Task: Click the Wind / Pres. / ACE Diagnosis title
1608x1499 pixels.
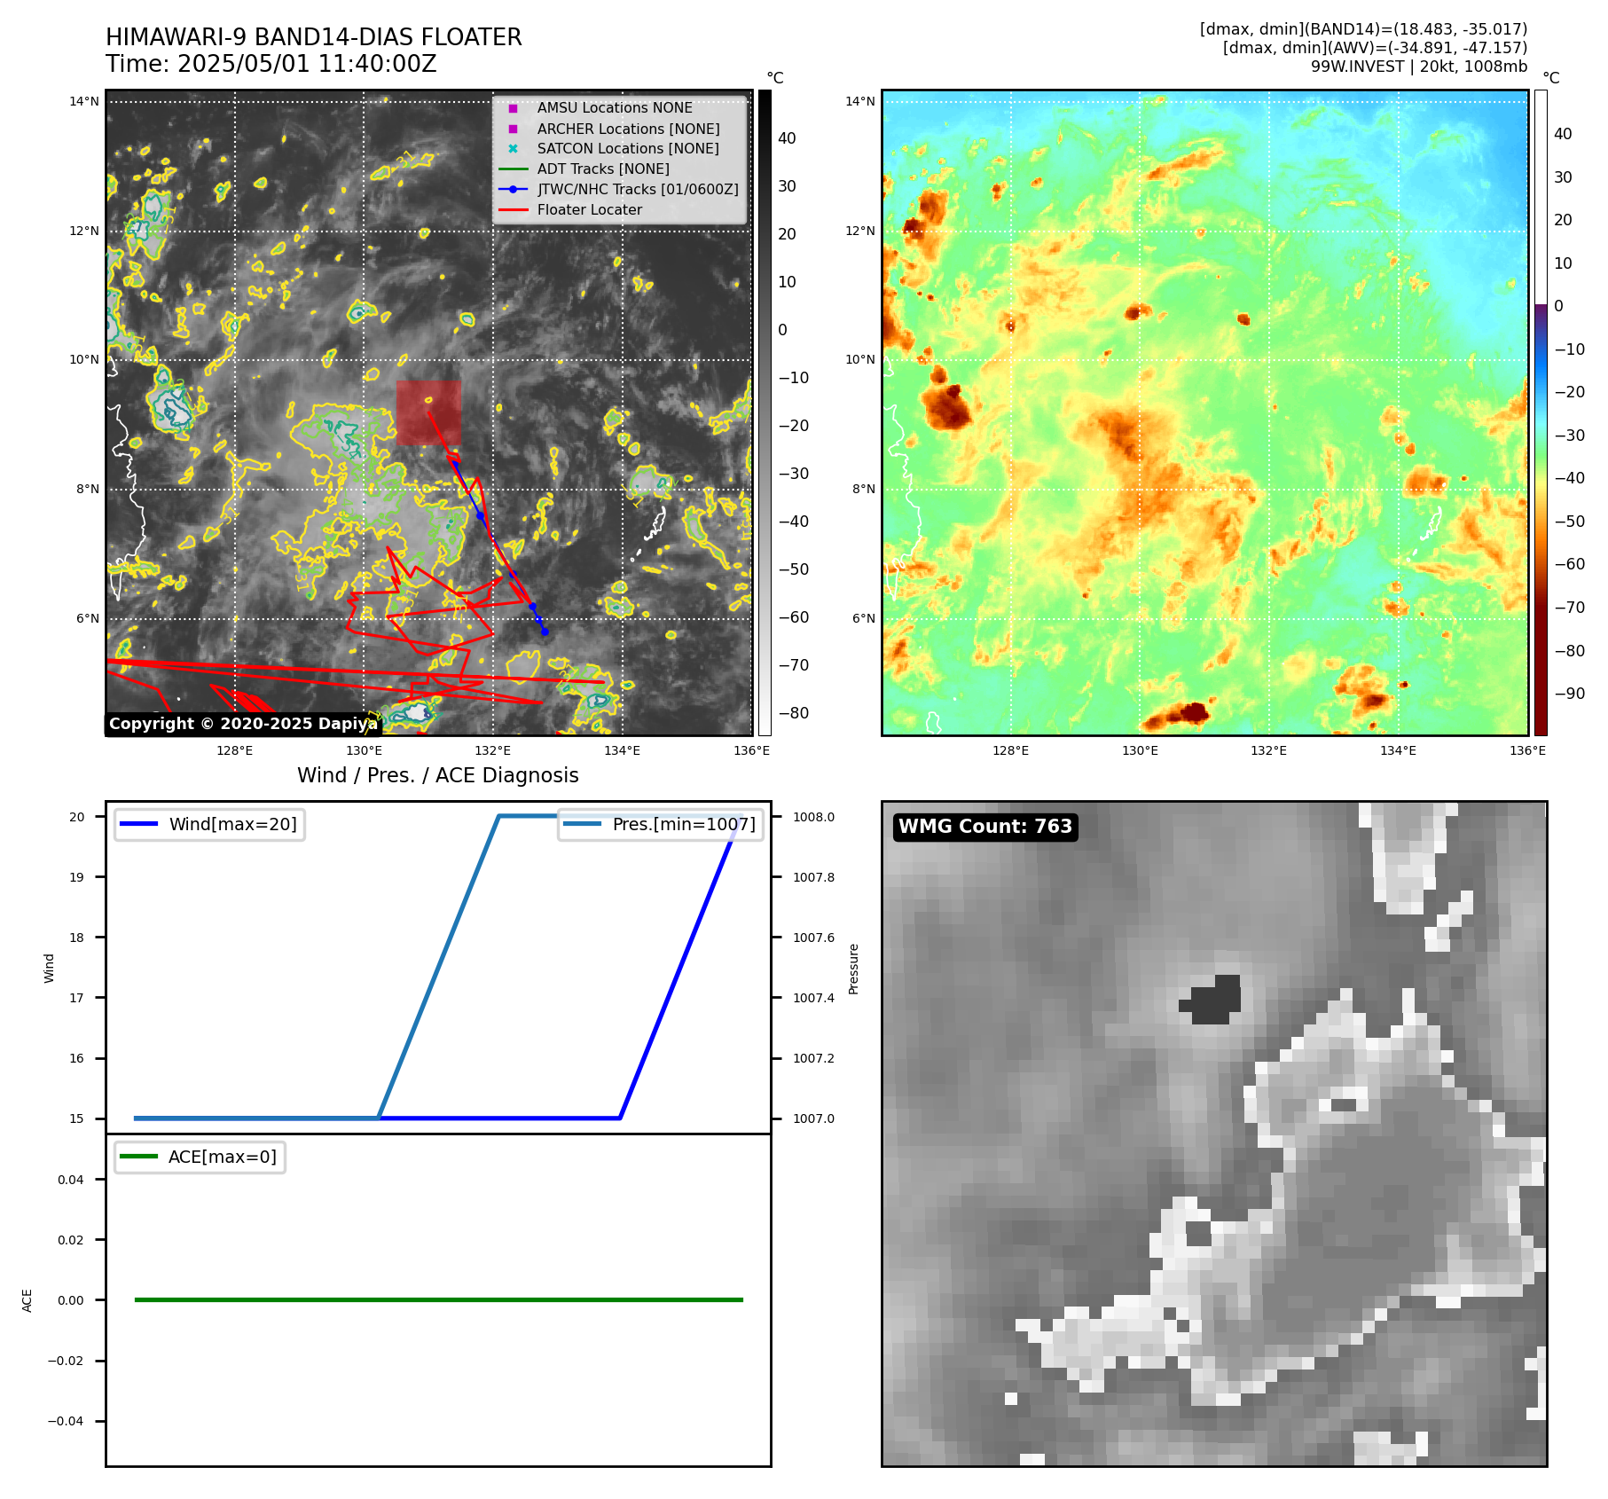Action: [x=438, y=775]
